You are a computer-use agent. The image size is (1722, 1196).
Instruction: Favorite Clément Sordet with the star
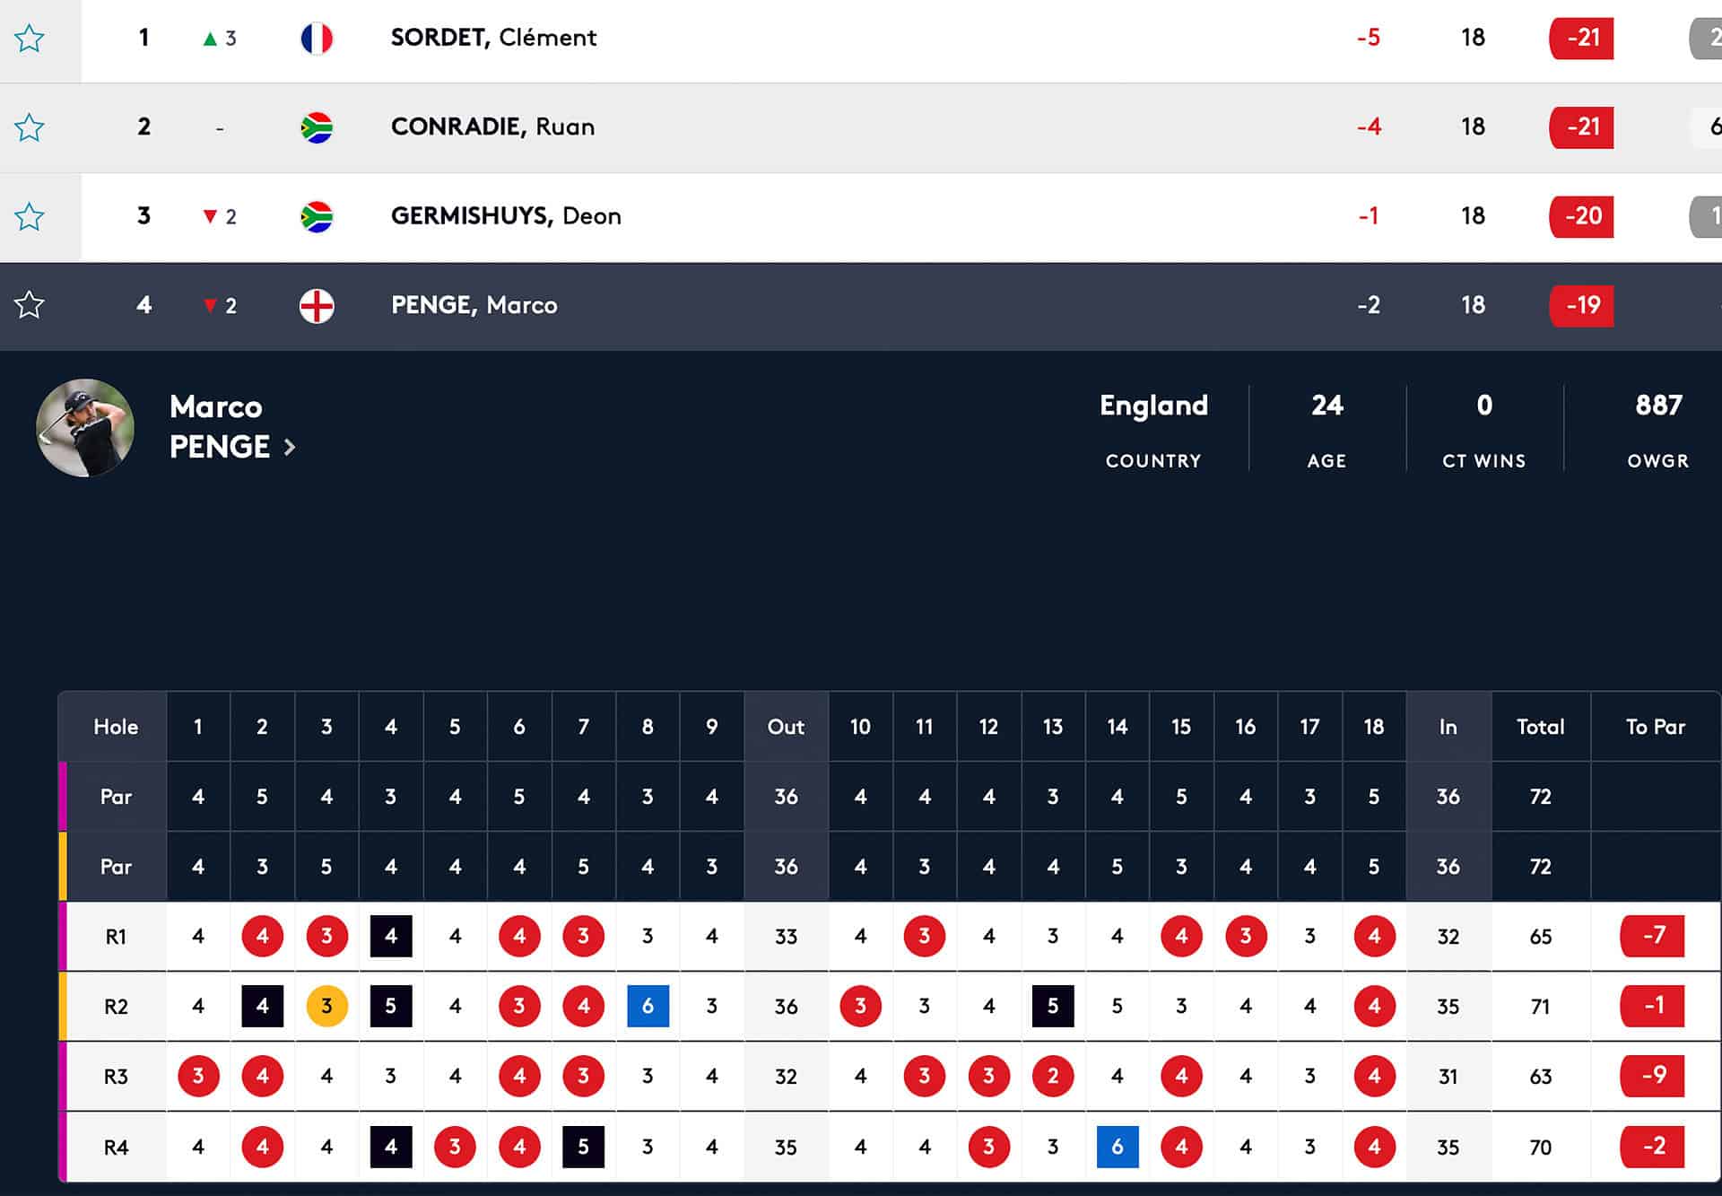pyautogui.click(x=30, y=39)
